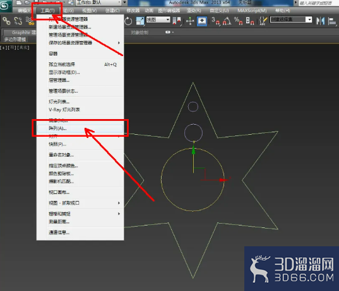Toggle the 3D Snaps icon

(x=216, y=21)
